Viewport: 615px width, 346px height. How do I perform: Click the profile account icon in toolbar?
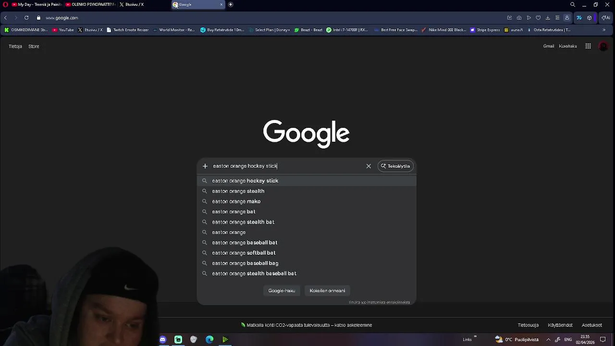pyautogui.click(x=567, y=18)
